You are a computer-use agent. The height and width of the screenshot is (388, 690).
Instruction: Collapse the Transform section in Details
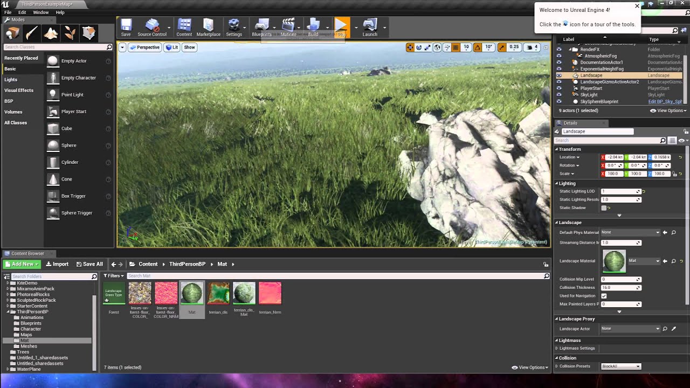click(x=557, y=149)
